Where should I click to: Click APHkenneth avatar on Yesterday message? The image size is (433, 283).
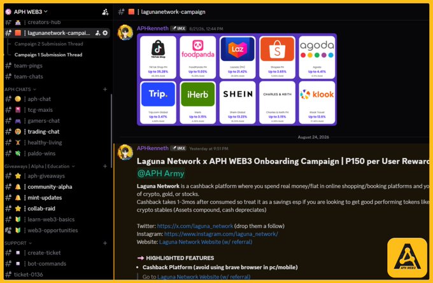point(125,152)
